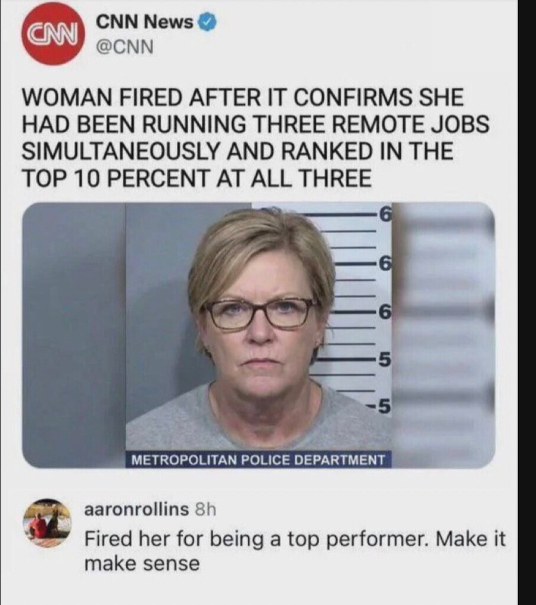The width and height of the screenshot is (536, 605).
Task: Click the Metropolitan Police Department caption bar
Action: tap(258, 460)
